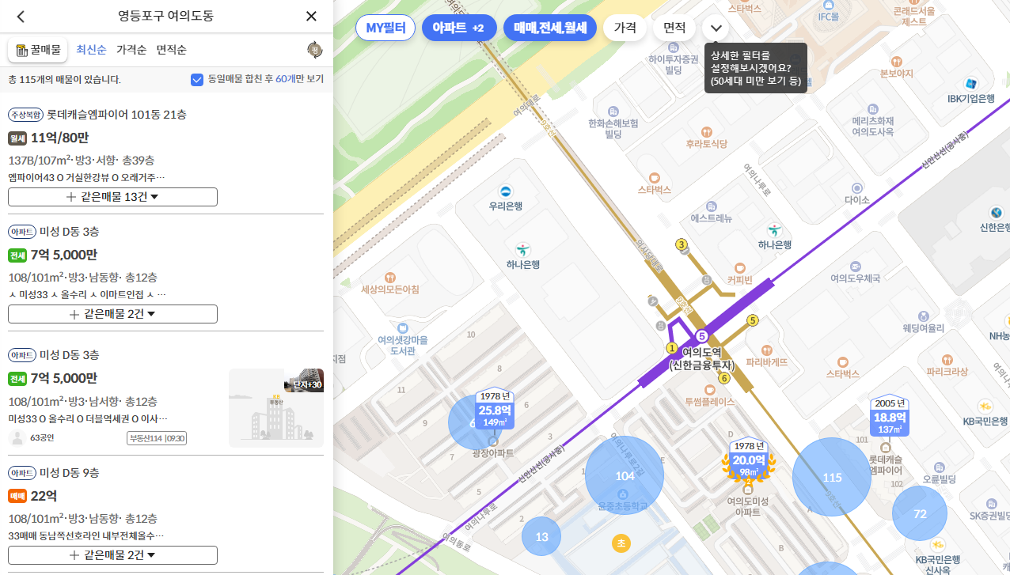The image size is (1010, 575).
Task: Expand 같은매물 2건 under 7억 5,000만 남동향
Action: [x=112, y=313]
